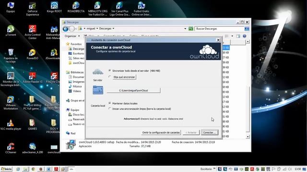The image size is (307, 172).
Task: Click the adwcleaner_4.200 desktop icon
Action: tap(33, 149)
